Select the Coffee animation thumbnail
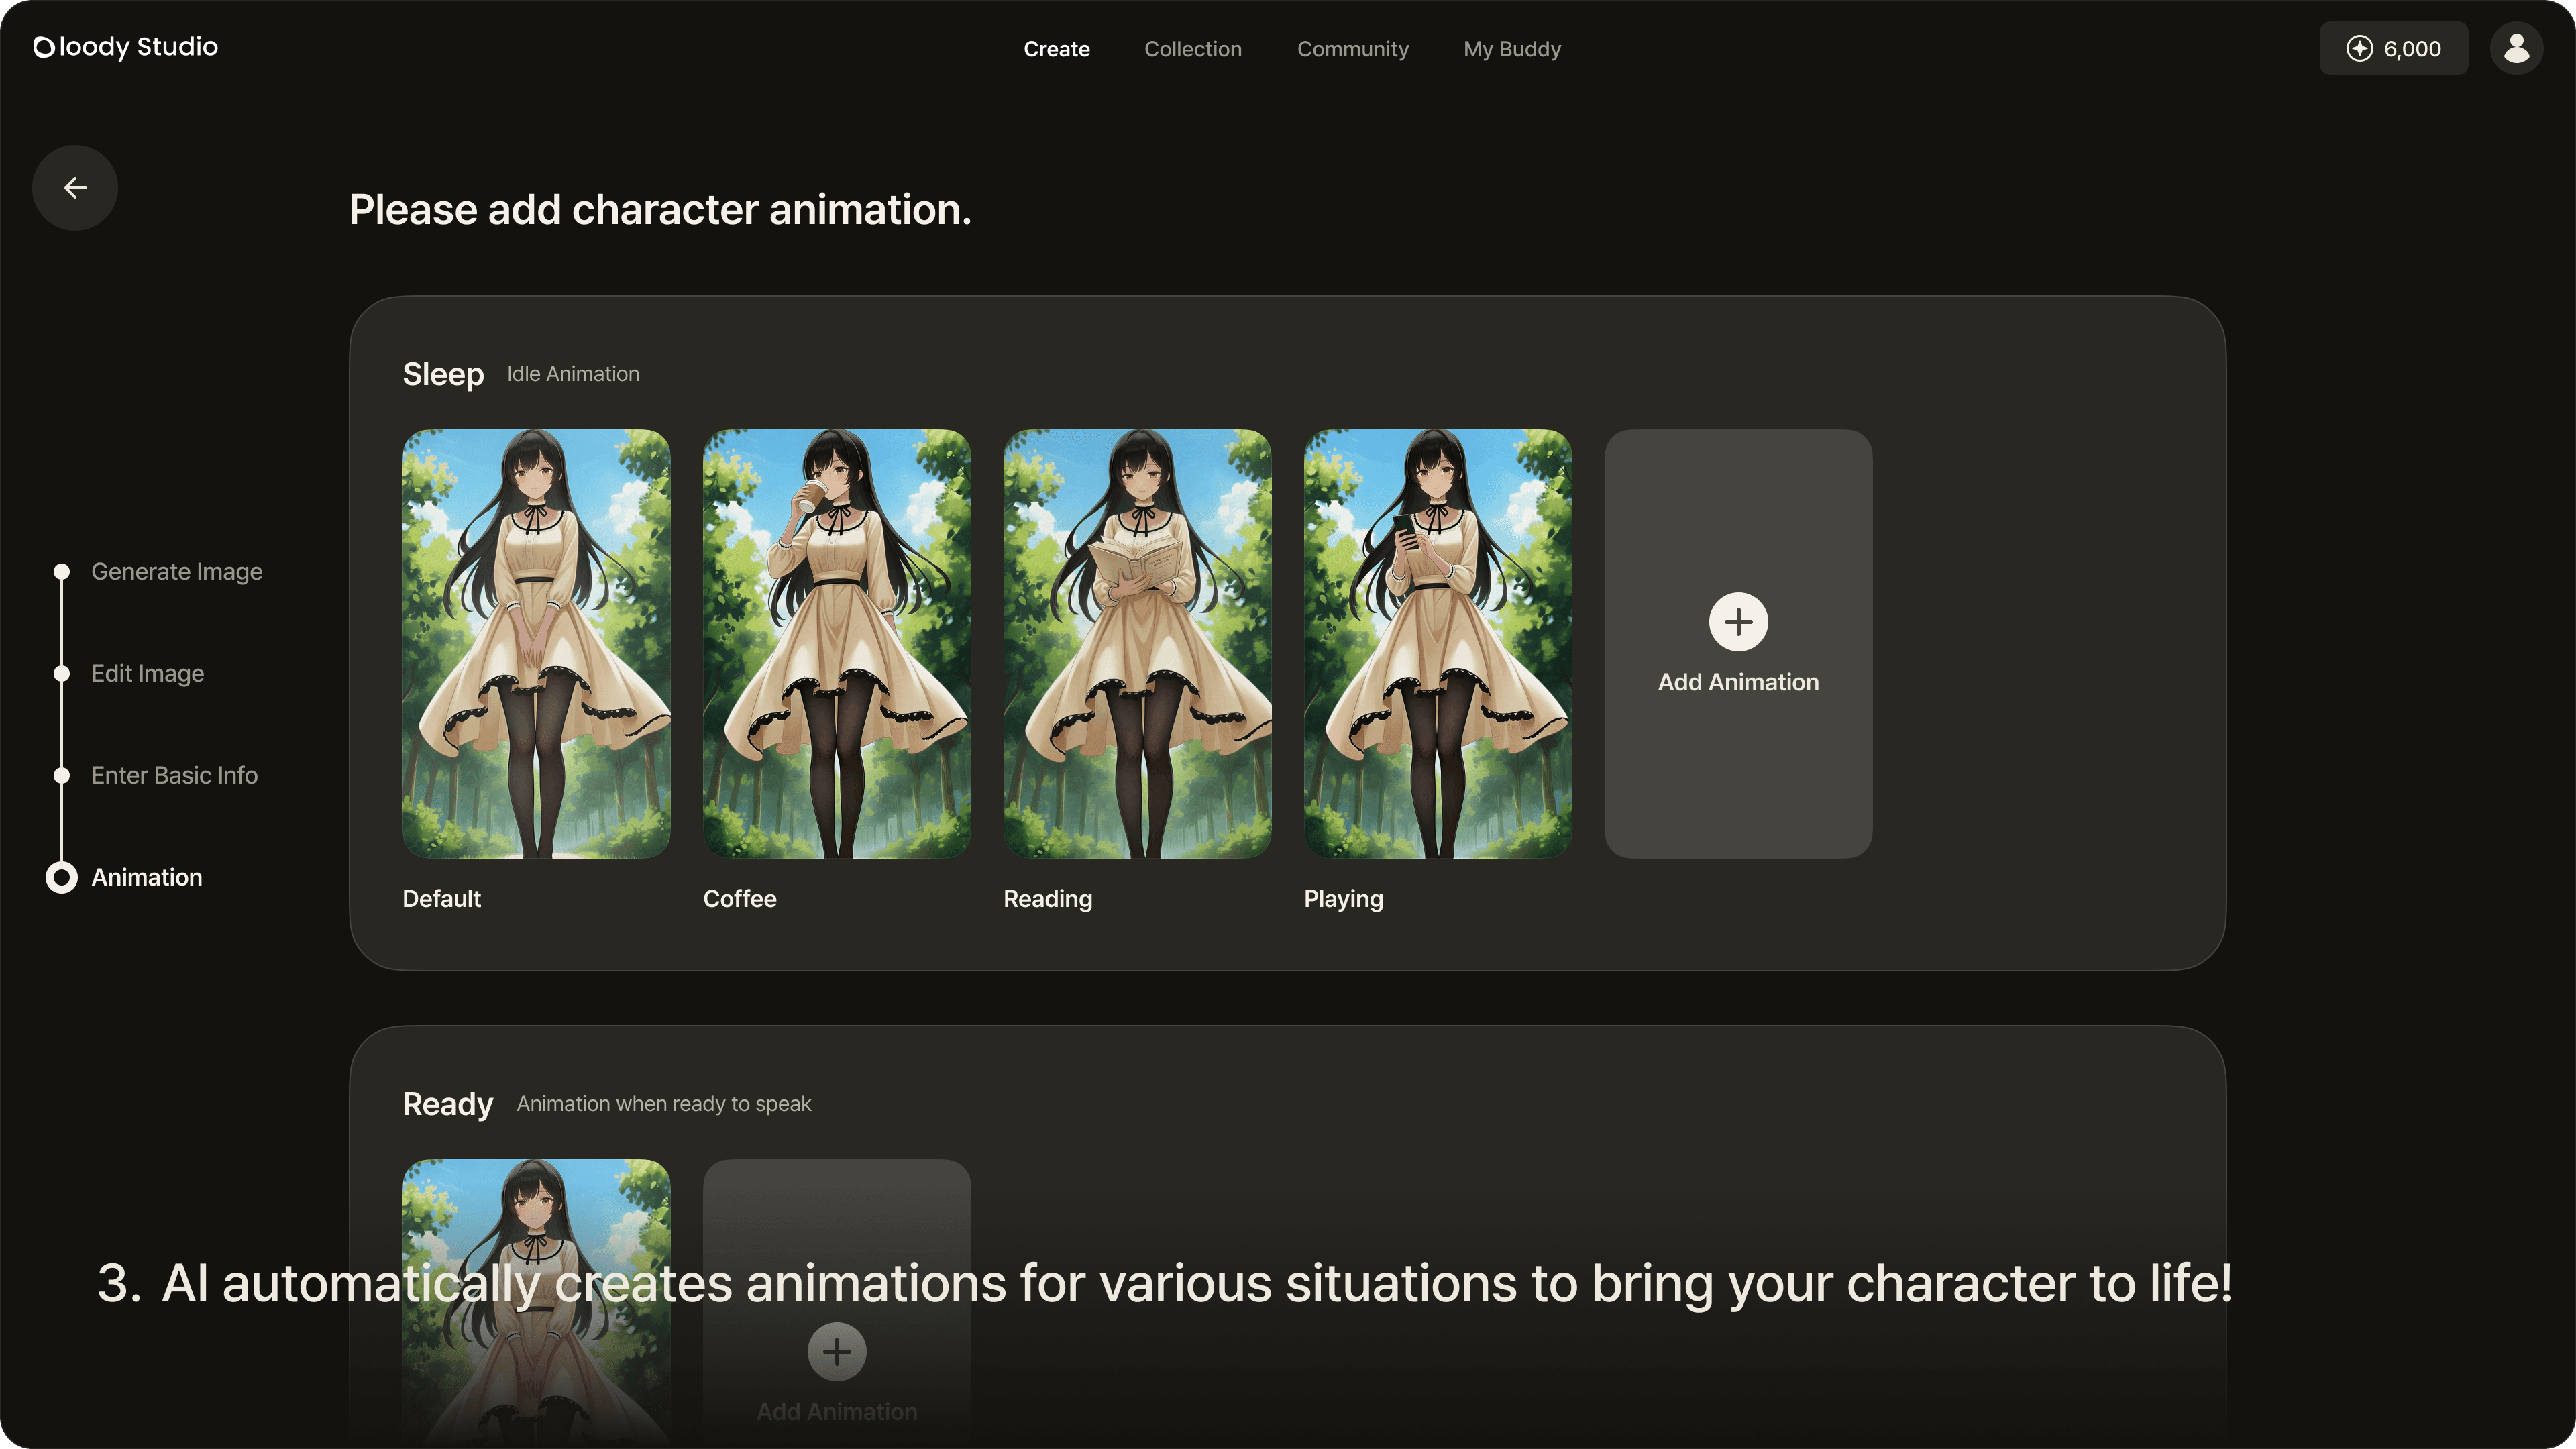 tap(836, 643)
